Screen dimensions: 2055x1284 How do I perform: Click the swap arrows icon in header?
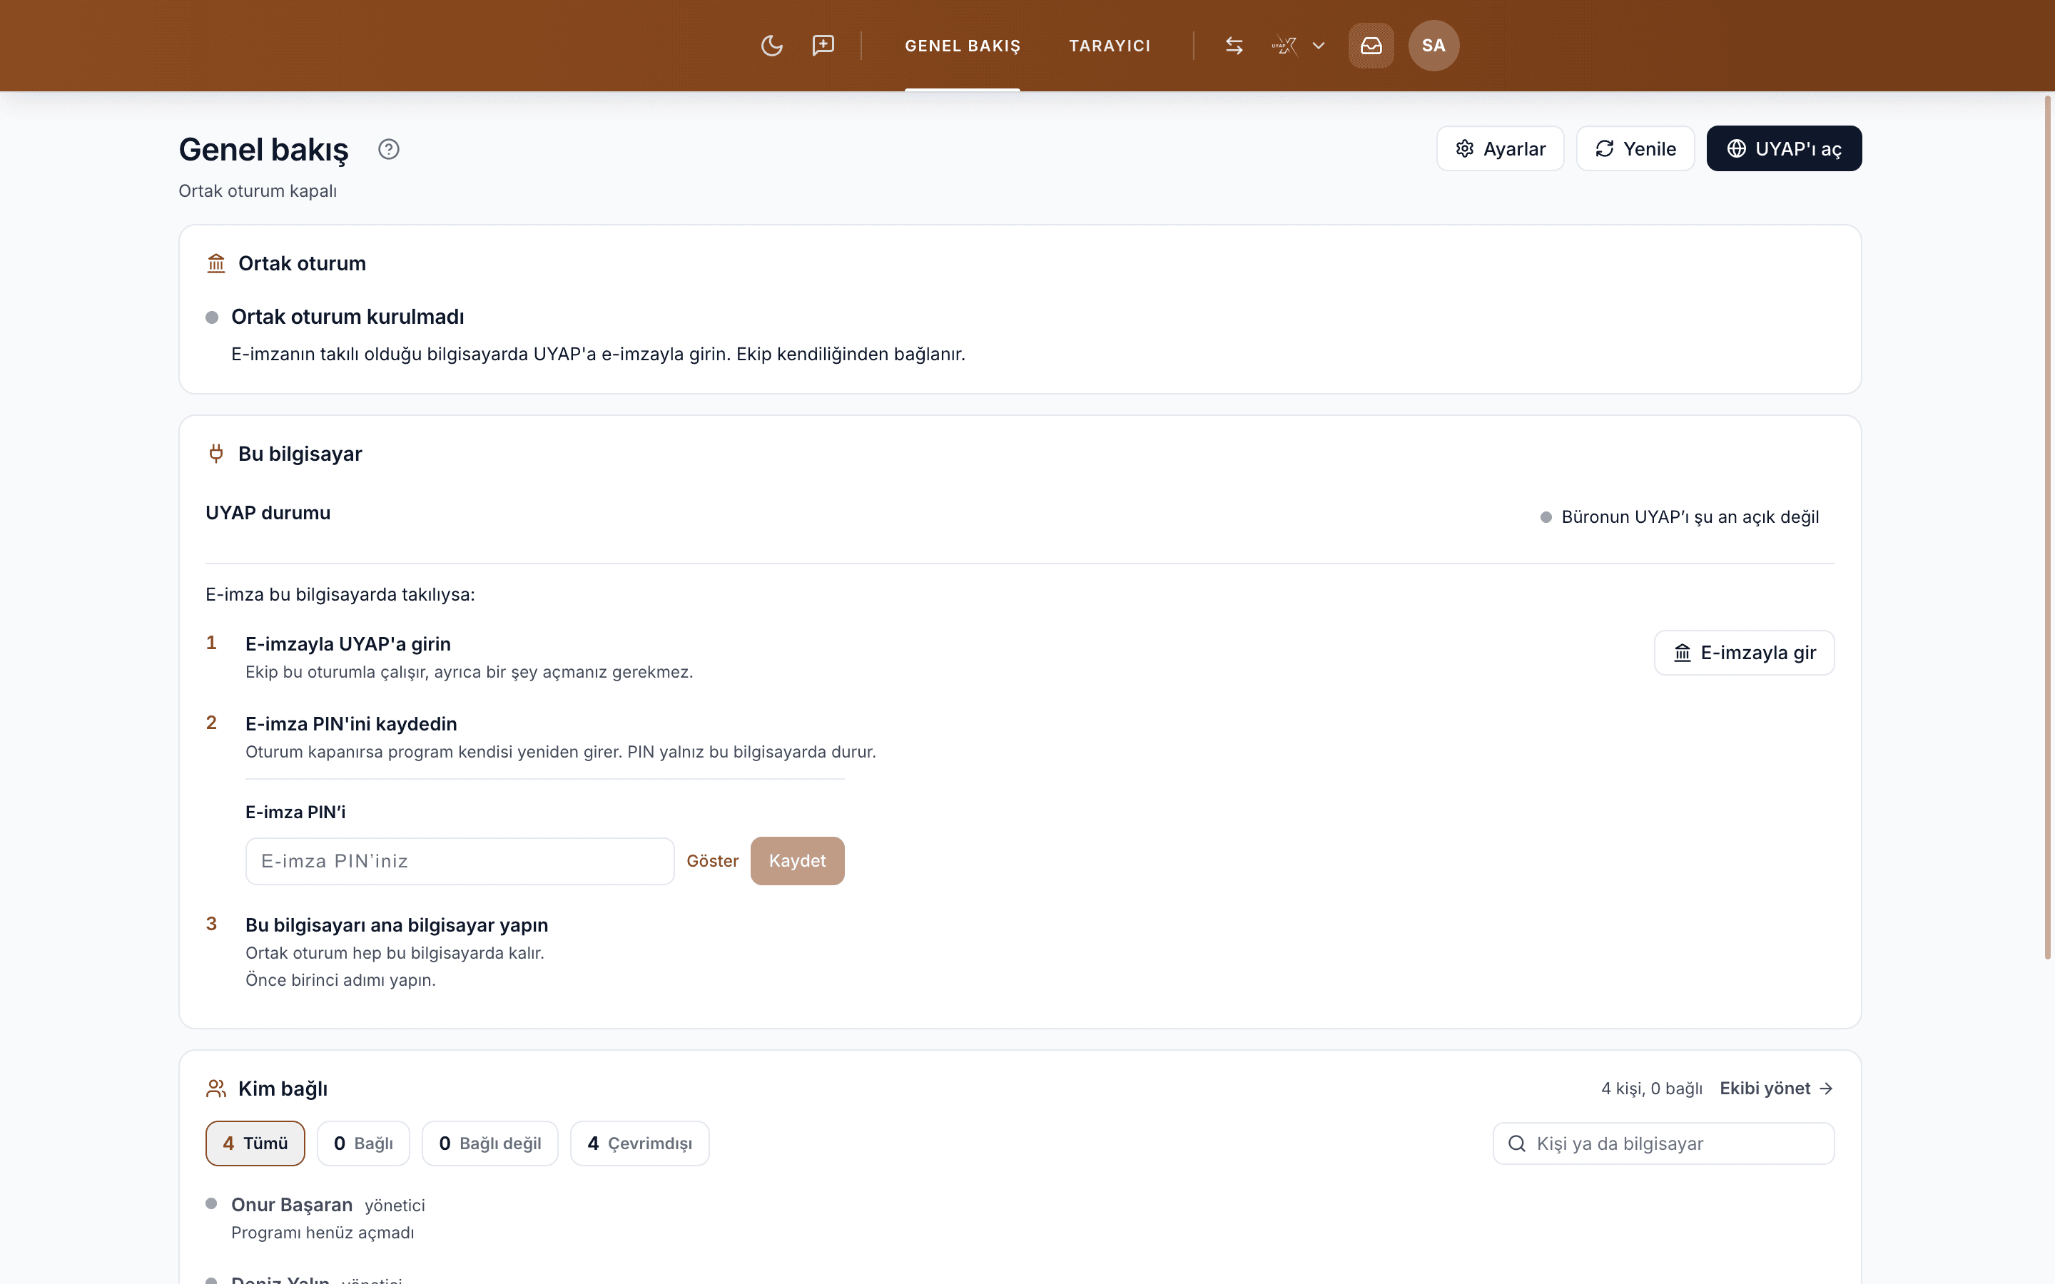1234,46
